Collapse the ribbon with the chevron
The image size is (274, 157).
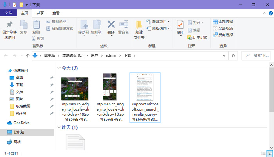(264, 13)
